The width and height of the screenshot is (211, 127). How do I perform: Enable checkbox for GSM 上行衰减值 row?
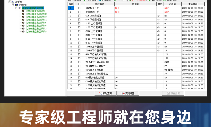pyautogui.click(x=79, y=16)
